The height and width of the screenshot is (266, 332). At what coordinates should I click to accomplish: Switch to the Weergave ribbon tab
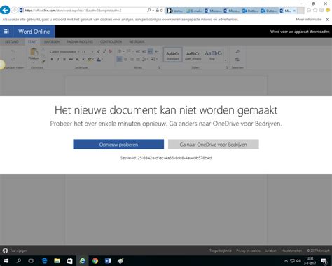click(x=137, y=41)
